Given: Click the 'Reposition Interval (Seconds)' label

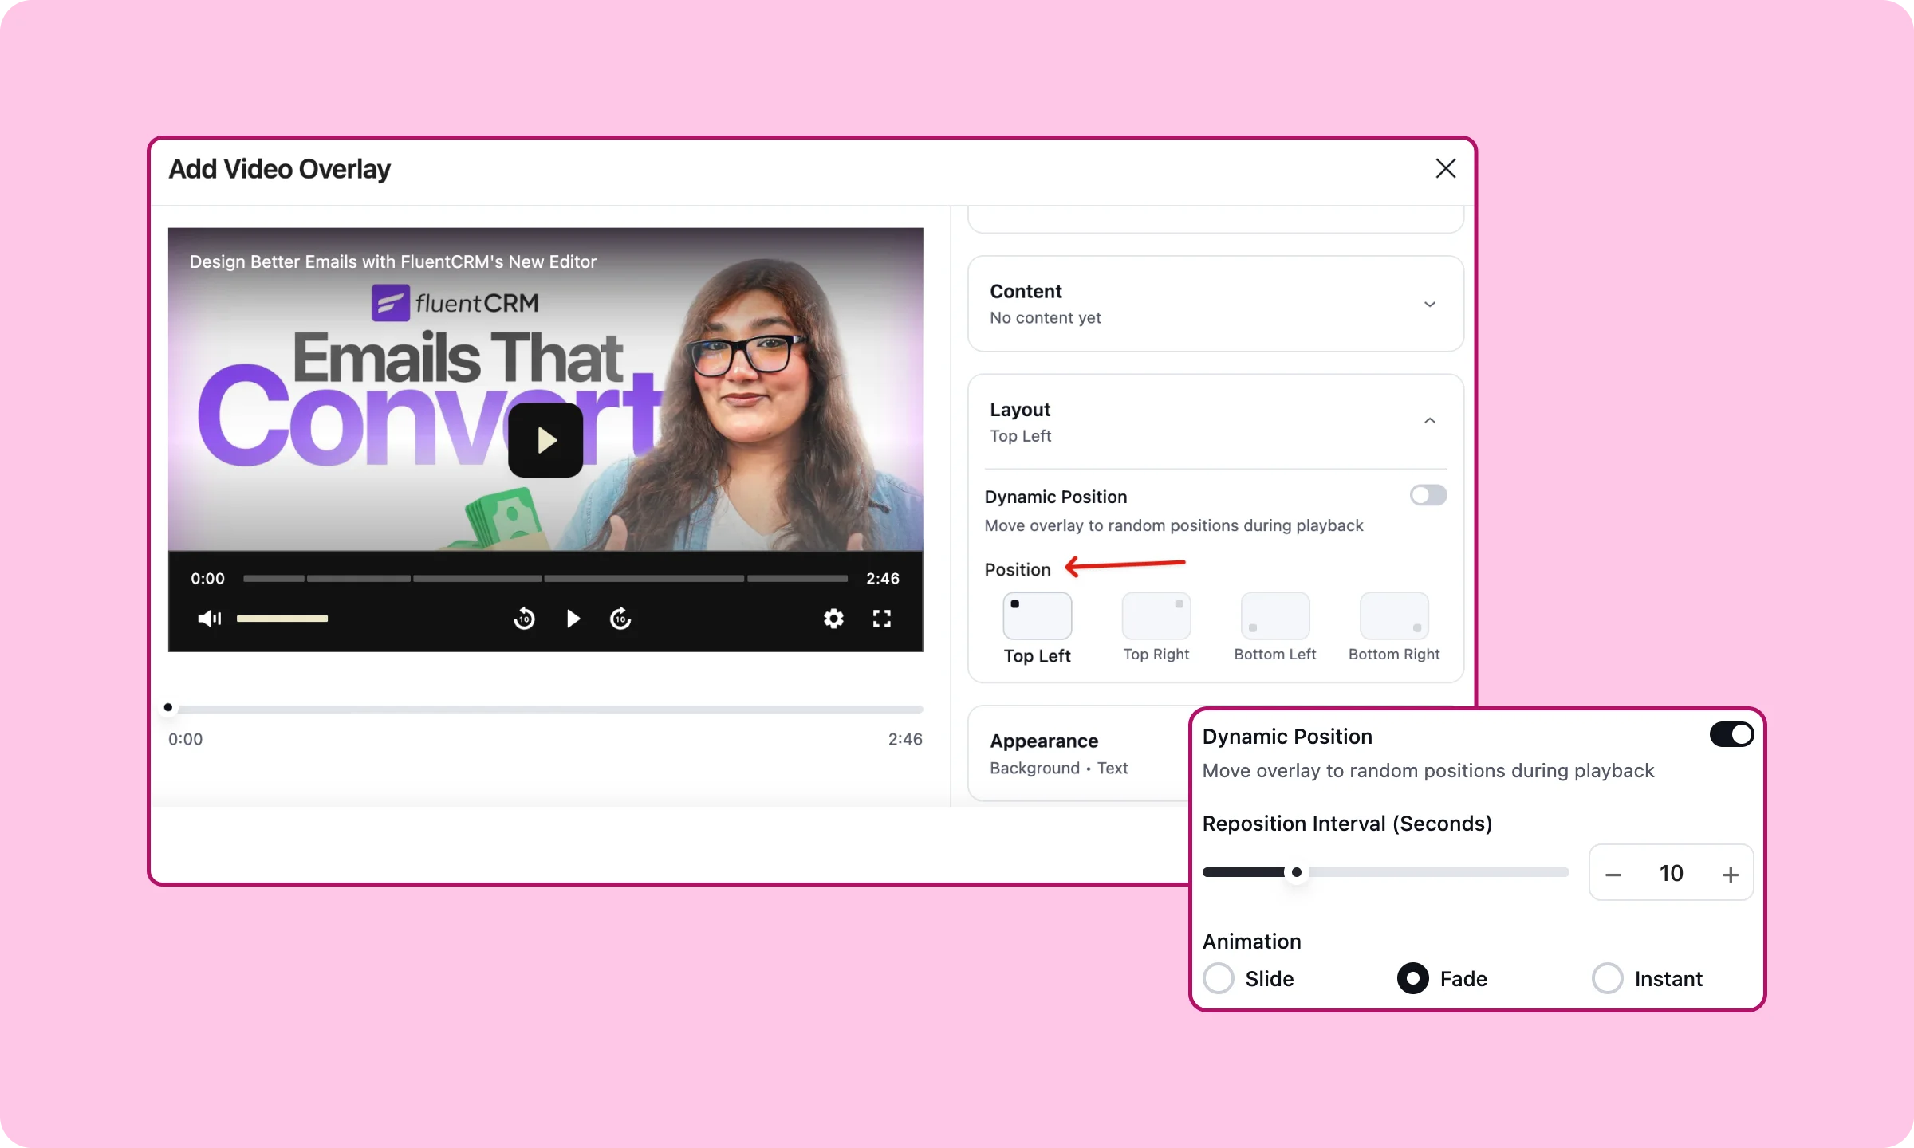Looking at the screenshot, I should point(1347,824).
